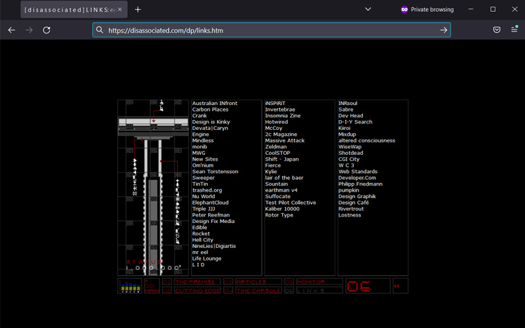Open the browser application menu
The height and width of the screenshot is (328, 525).
coord(514,30)
